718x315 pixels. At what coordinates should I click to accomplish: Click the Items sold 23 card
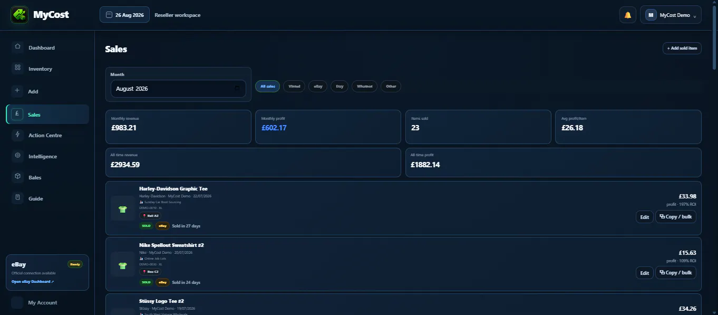(x=478, y=127)
